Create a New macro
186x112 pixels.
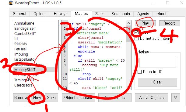pyautogui.click(x=37, y=97)
